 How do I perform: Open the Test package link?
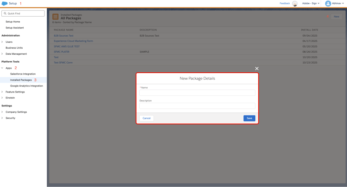pyautogui.click(x=56, y=57)
